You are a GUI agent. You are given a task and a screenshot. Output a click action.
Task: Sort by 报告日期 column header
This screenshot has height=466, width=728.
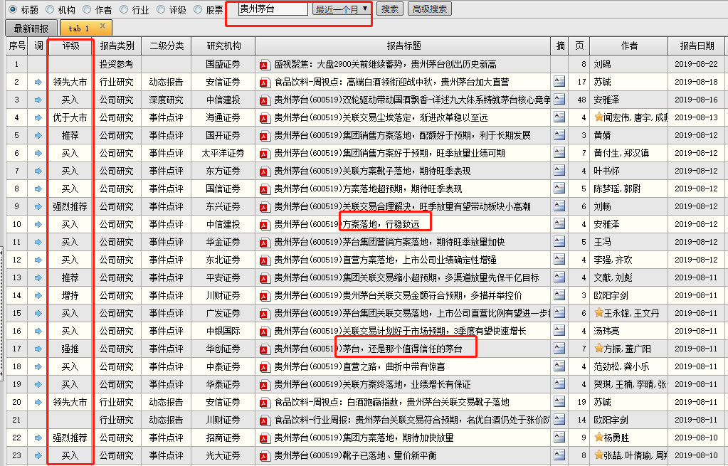697,46
